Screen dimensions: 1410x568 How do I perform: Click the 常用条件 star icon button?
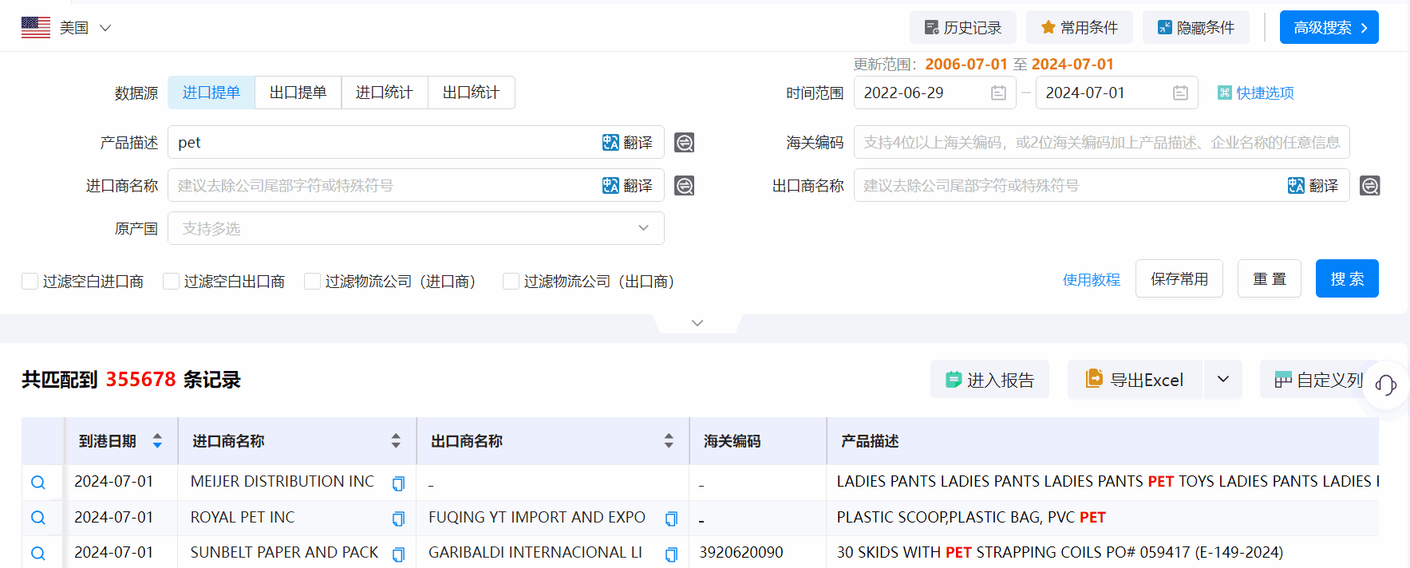pyautogui.click(x=1079, y=26)
